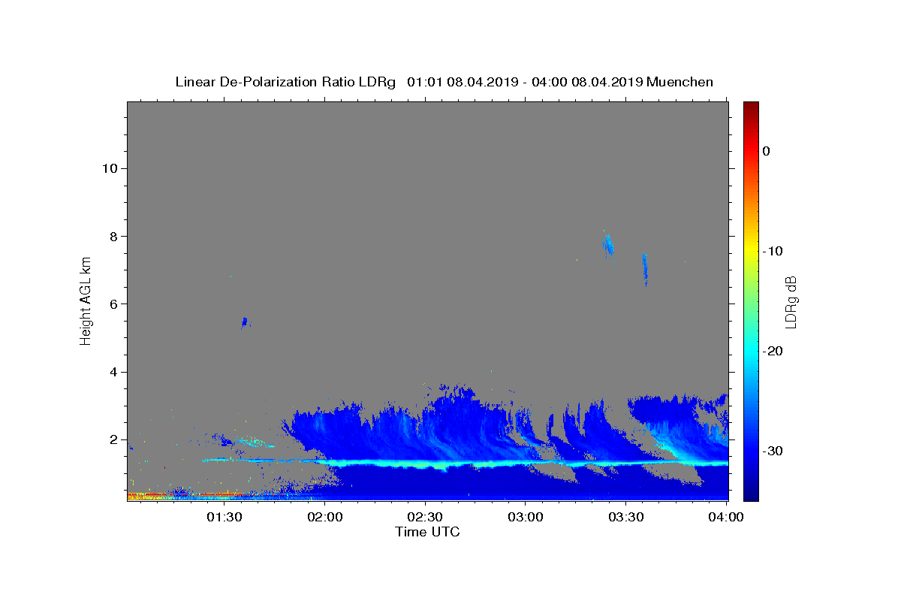Click the height tick label 4
The height and width of the screenshot is (601, 901).
pos(114,372)
